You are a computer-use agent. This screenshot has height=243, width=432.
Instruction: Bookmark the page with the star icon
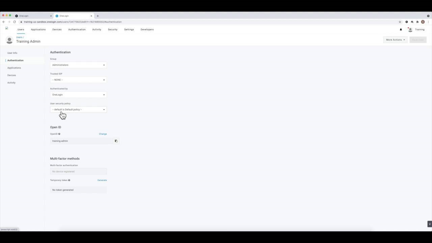tap(400, 22)
